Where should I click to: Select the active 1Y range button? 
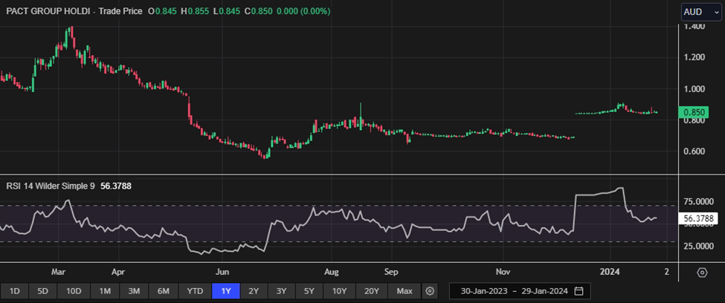tap(225, 291)
